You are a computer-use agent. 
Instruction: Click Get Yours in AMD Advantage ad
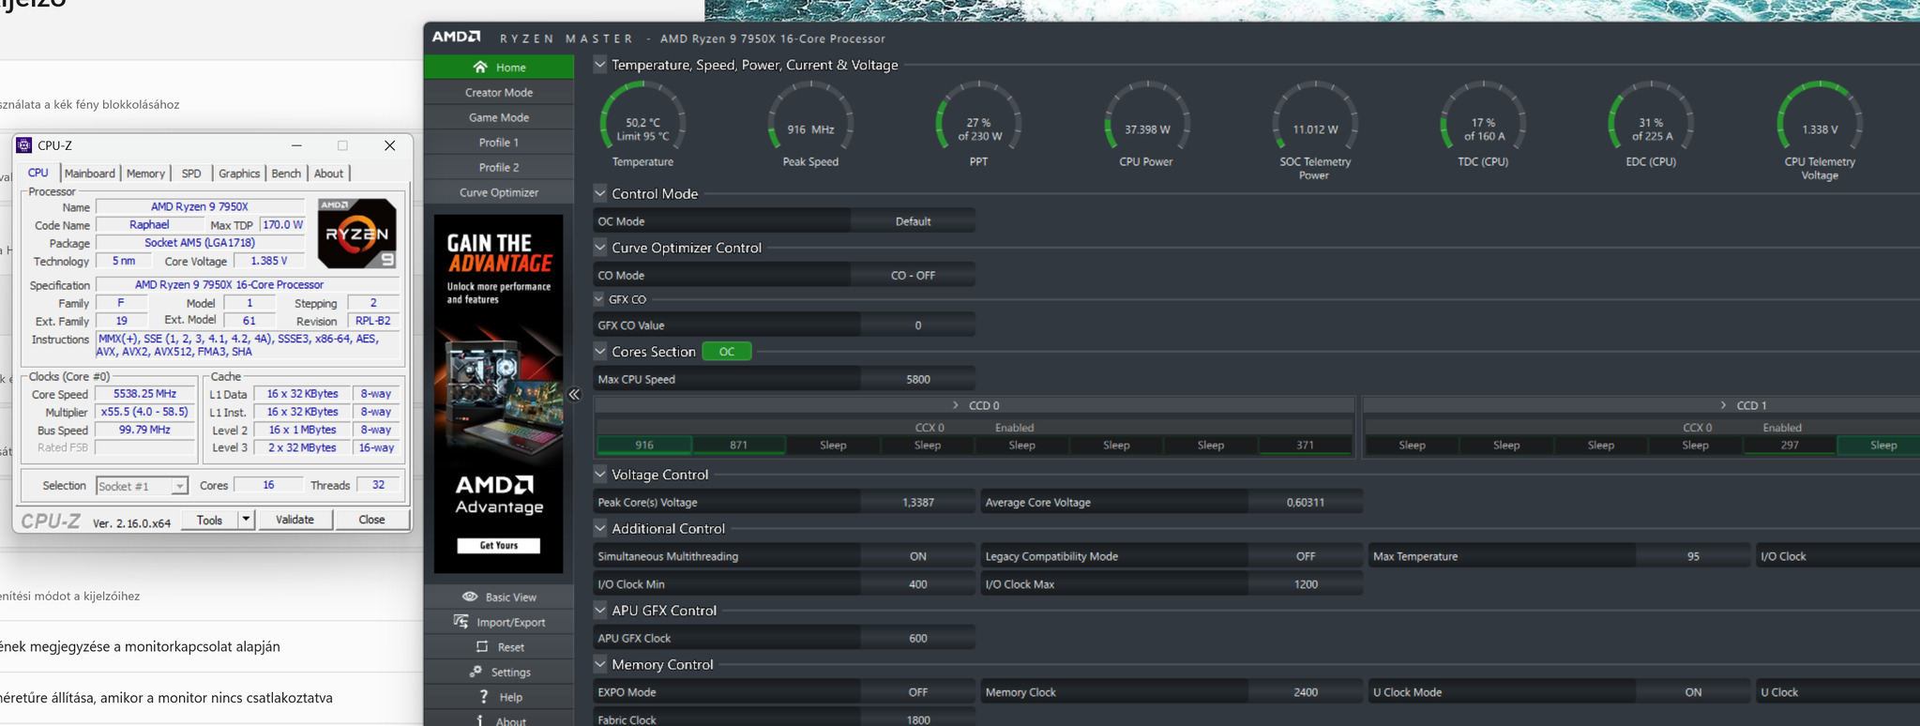click(498, 545)
